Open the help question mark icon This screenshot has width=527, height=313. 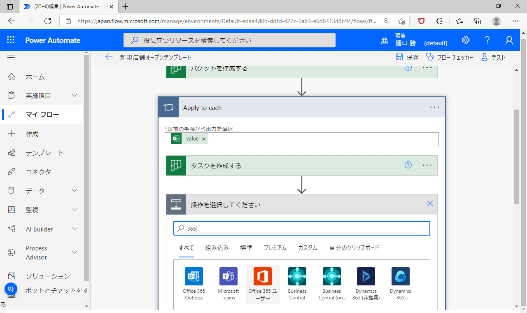point(487,40)
